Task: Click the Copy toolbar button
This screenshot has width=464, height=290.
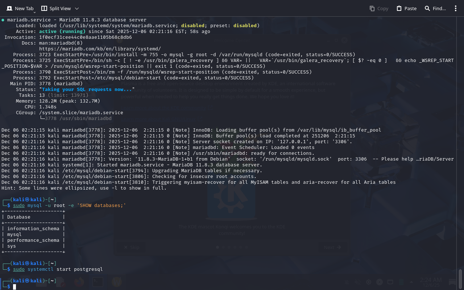Action: [379, 8]
